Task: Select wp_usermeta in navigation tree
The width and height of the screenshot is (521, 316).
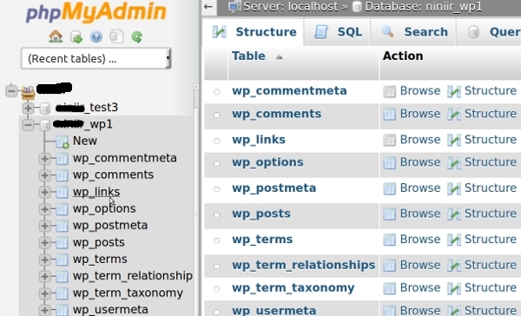Action: pyautogui.click(x=110, y=310)
